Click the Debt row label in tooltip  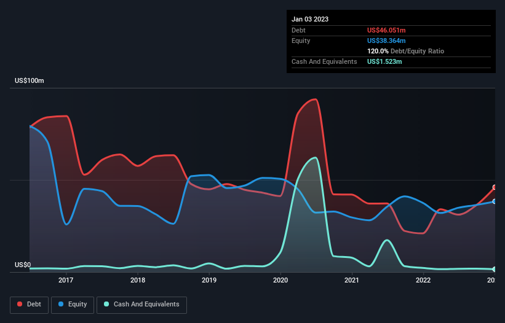point(298,30)
